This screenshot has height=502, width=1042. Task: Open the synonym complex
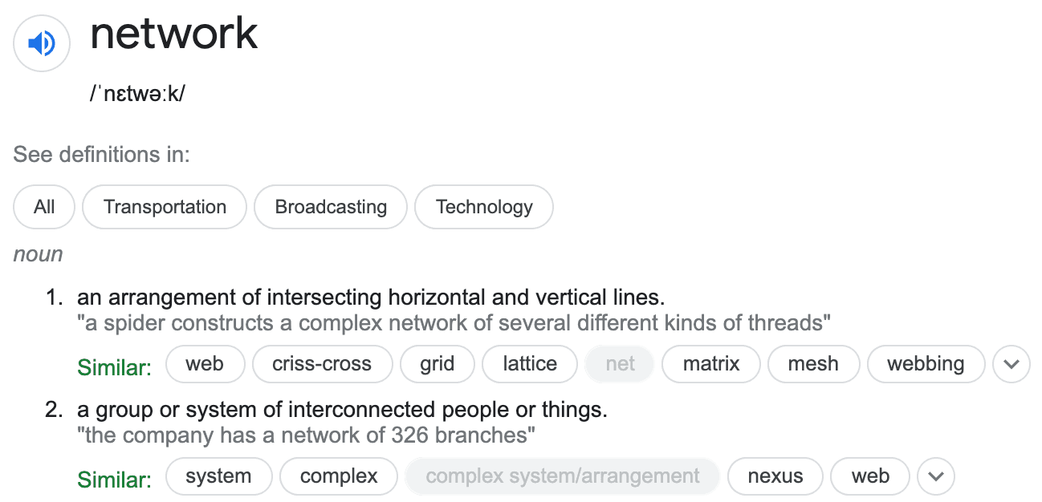(x=339, y=476)
